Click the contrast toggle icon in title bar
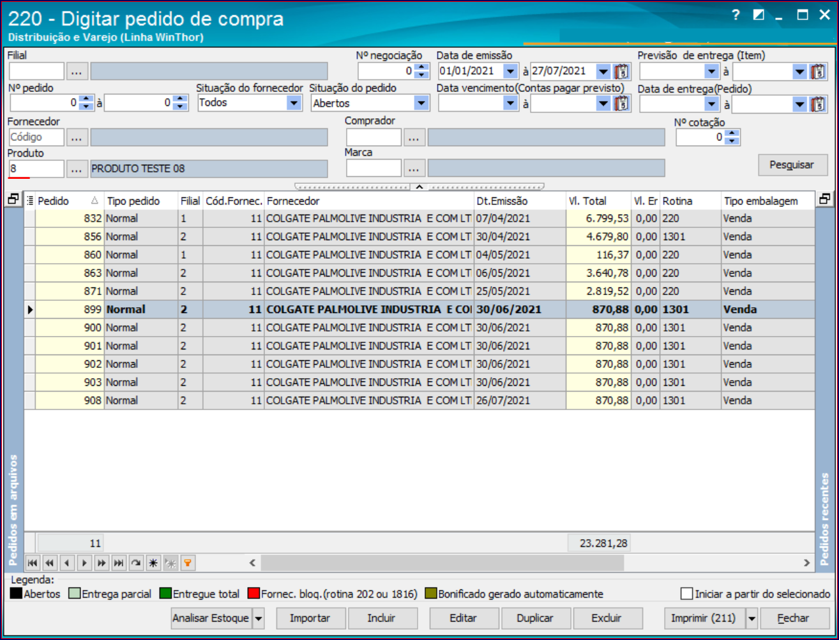Screen dimensions: 839x640 click(x=758, y=15)
